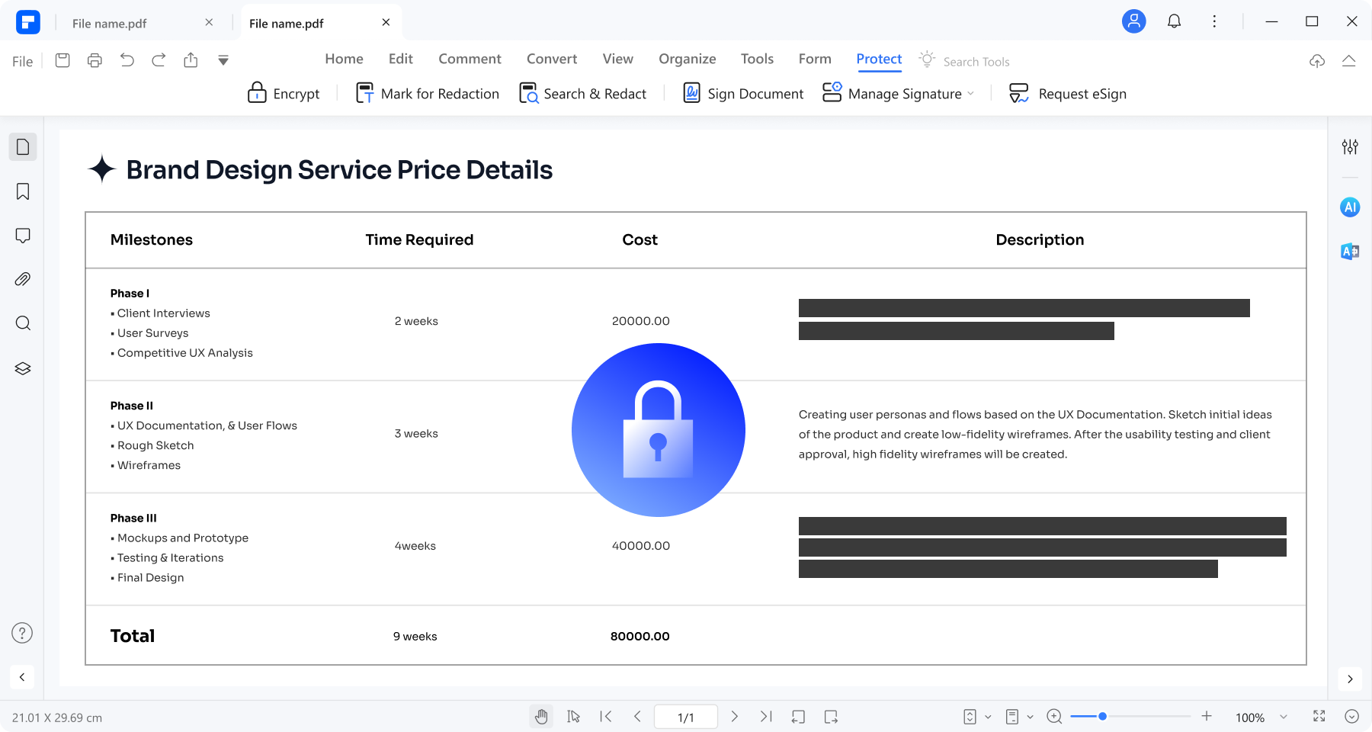The width and height of the screenshot is (1372, 732).
Task: Select the Hand tool in the status bar
Action: [541, 717]
